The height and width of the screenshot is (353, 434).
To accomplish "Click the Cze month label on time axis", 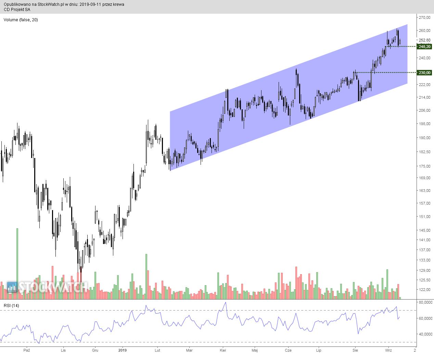I will 288,350.
